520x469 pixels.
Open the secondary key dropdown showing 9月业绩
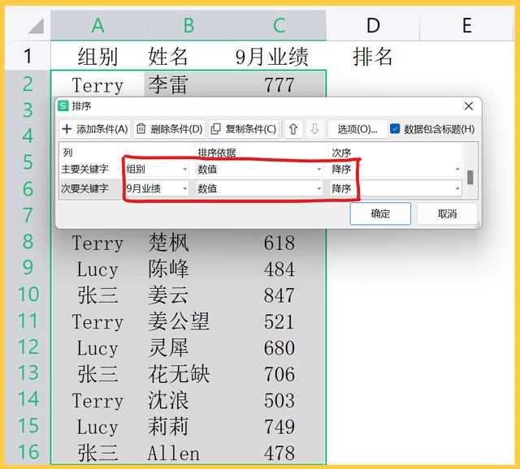pyautogui.click(x=157, y=188)
